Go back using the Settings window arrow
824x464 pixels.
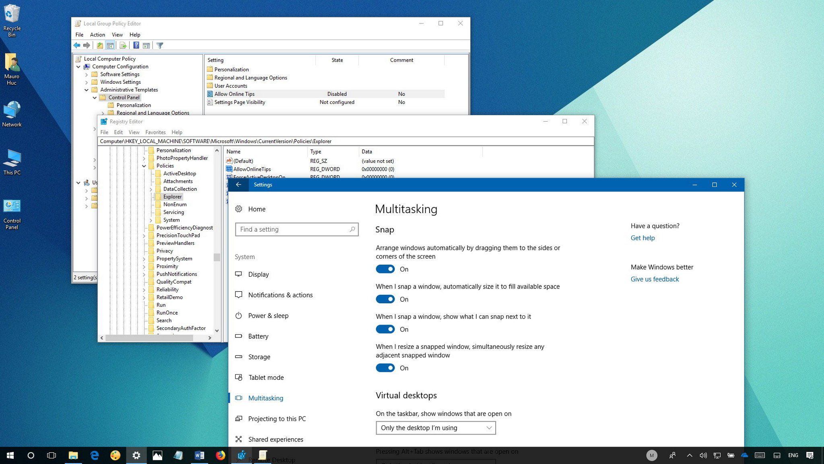pos(239,184)
